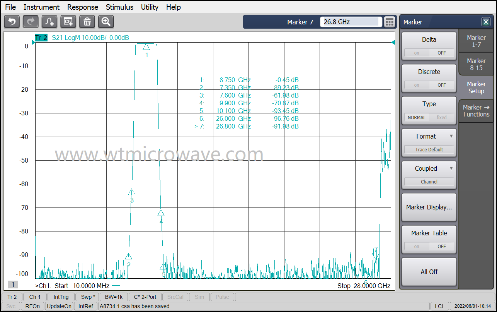Click the Redo arrow icon
The image size is (497, 312).
click(x=31, y=22)
